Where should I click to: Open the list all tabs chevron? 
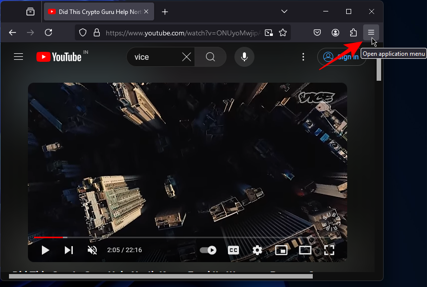pos(284,11)
